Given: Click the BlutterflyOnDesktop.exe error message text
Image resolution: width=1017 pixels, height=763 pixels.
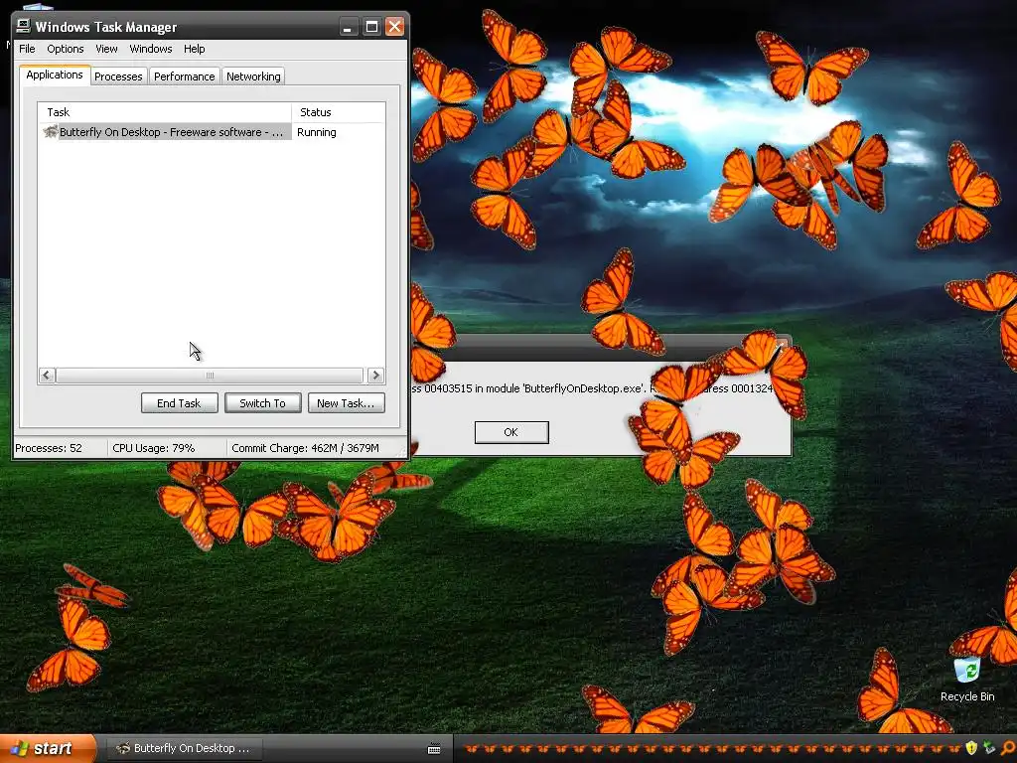Looking at the screenshot, I should pyautogui.click(x=592, y=388).
